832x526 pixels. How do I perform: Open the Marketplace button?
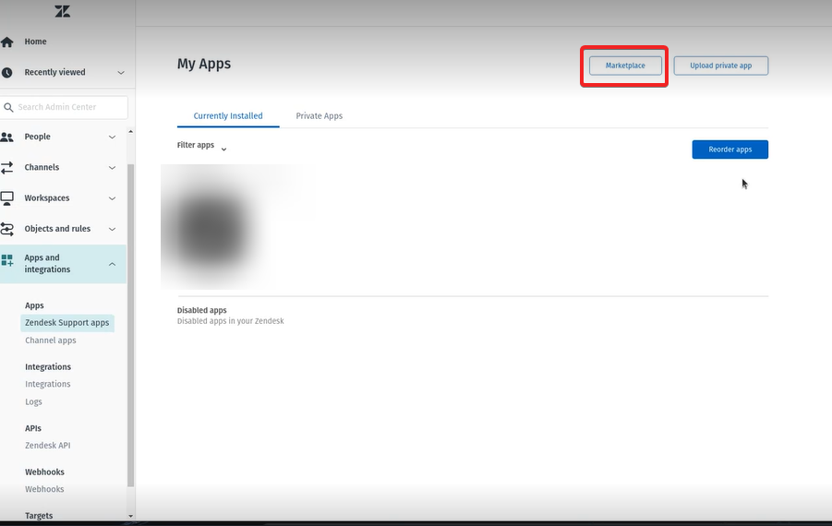pos(625,66)
